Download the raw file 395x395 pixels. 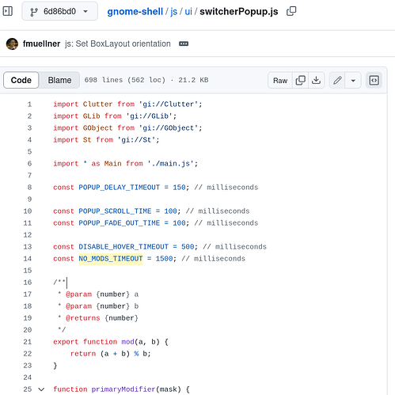(316, 80)
